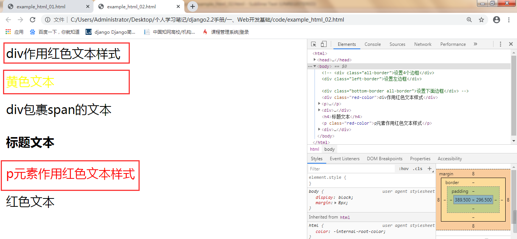Select the Elements tab
Viewport: 517px width, 239px height.
coord(347,44)
